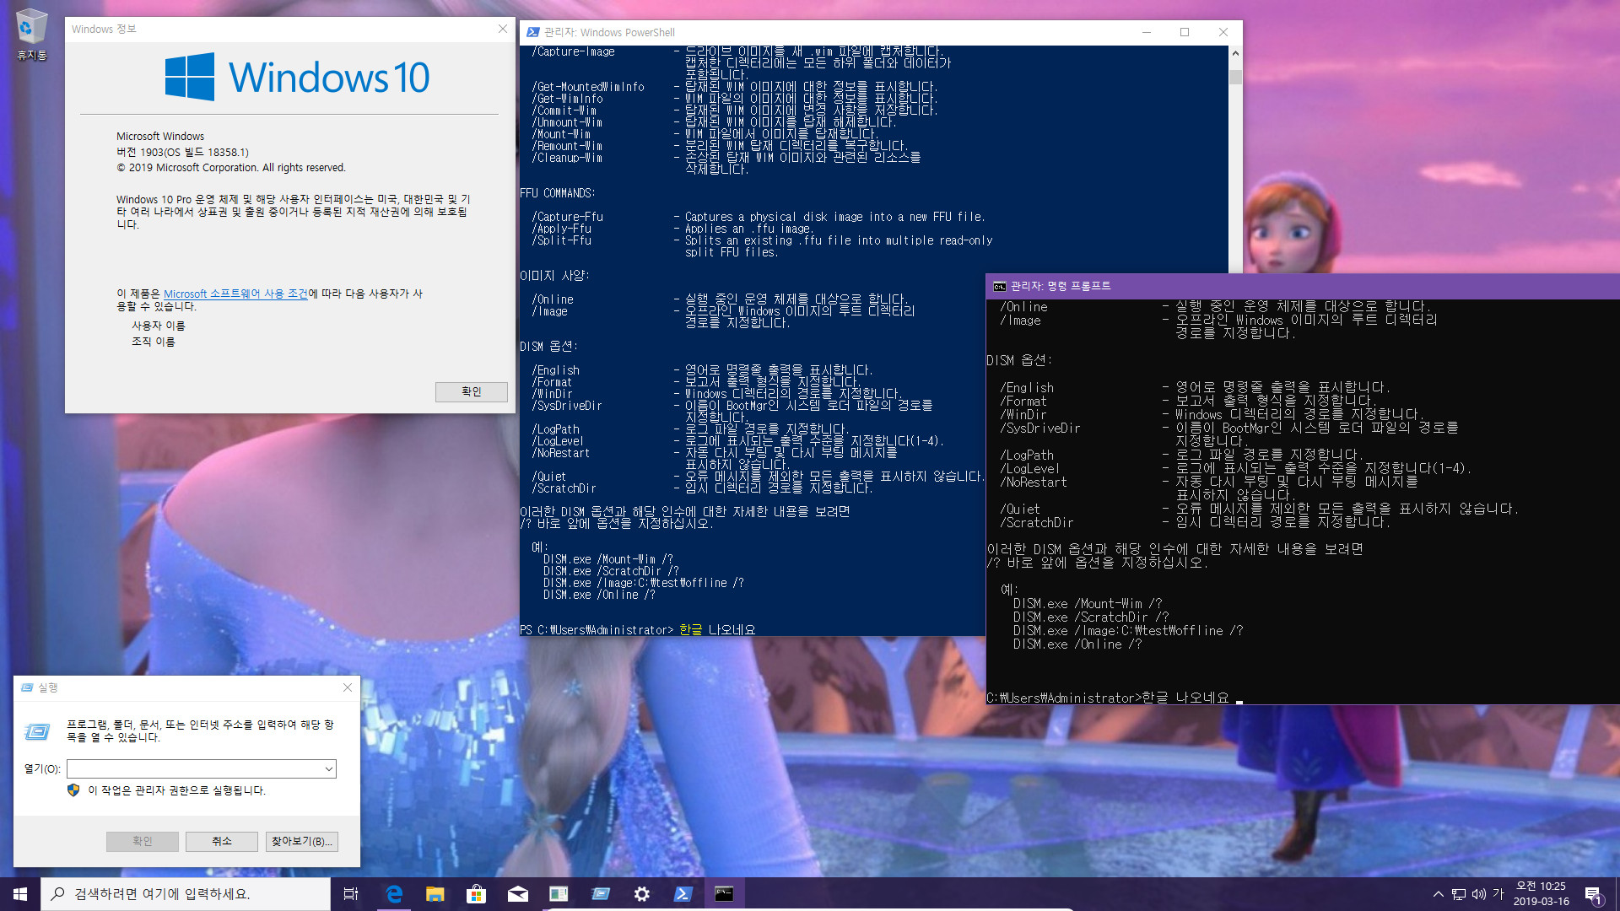Viewport: 1620px width, 911px height.
Task: Switch to the winver taskbar item
Action: [559, 894]
